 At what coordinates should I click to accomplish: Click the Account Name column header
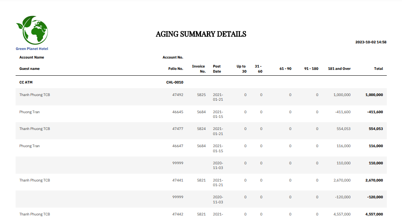pos(32,57)
